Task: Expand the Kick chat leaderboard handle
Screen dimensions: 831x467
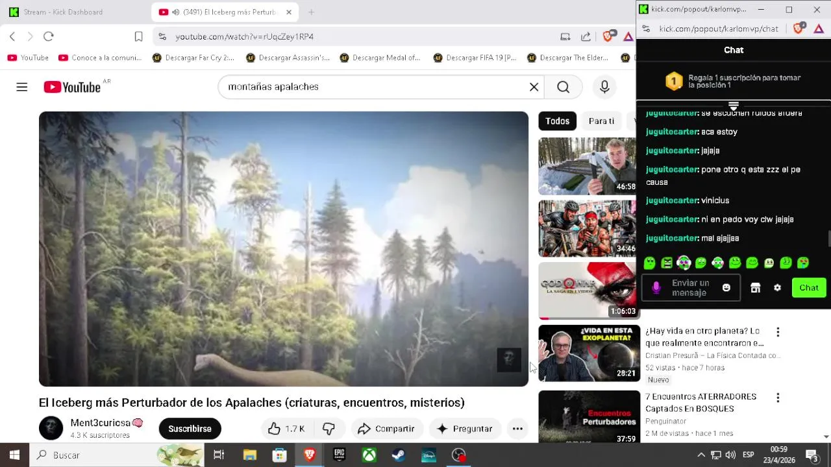Action: click(733, 106)
